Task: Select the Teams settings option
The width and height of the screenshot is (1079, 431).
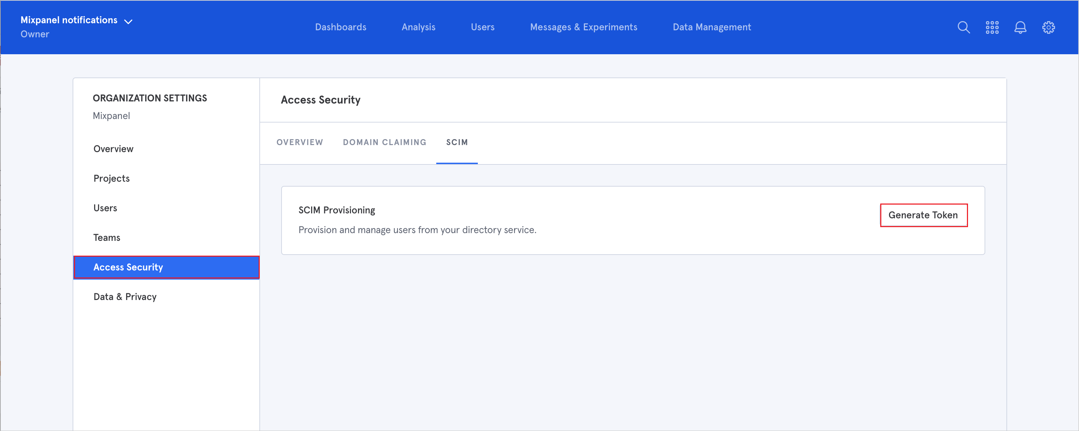Action: point(107,237)
